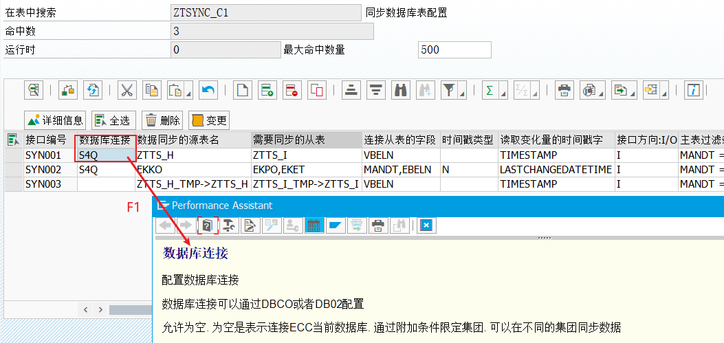Open Application Help in Performance Assistant

(x=208, y=225)
